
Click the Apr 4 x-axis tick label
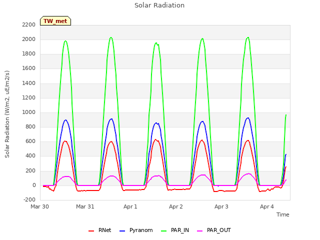pos(266,206)
